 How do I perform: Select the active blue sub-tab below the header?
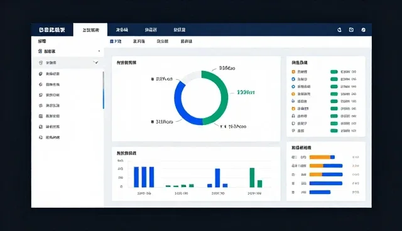coord(116,41)
